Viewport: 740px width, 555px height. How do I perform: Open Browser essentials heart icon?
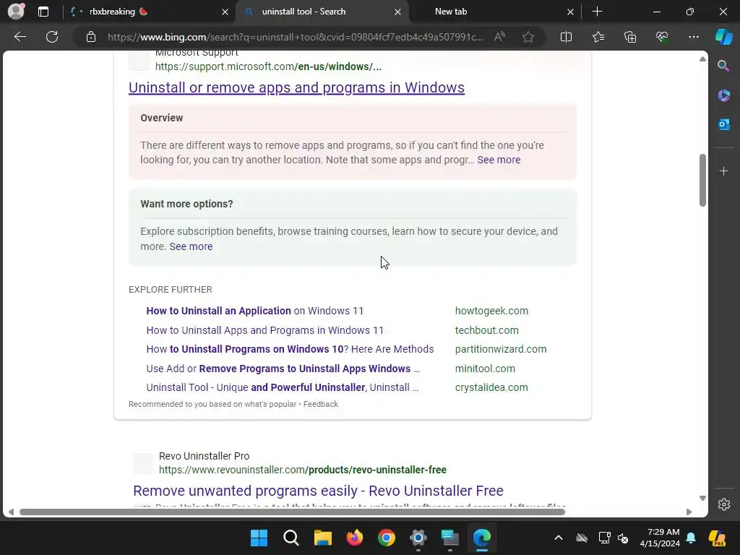click(662, 37)
